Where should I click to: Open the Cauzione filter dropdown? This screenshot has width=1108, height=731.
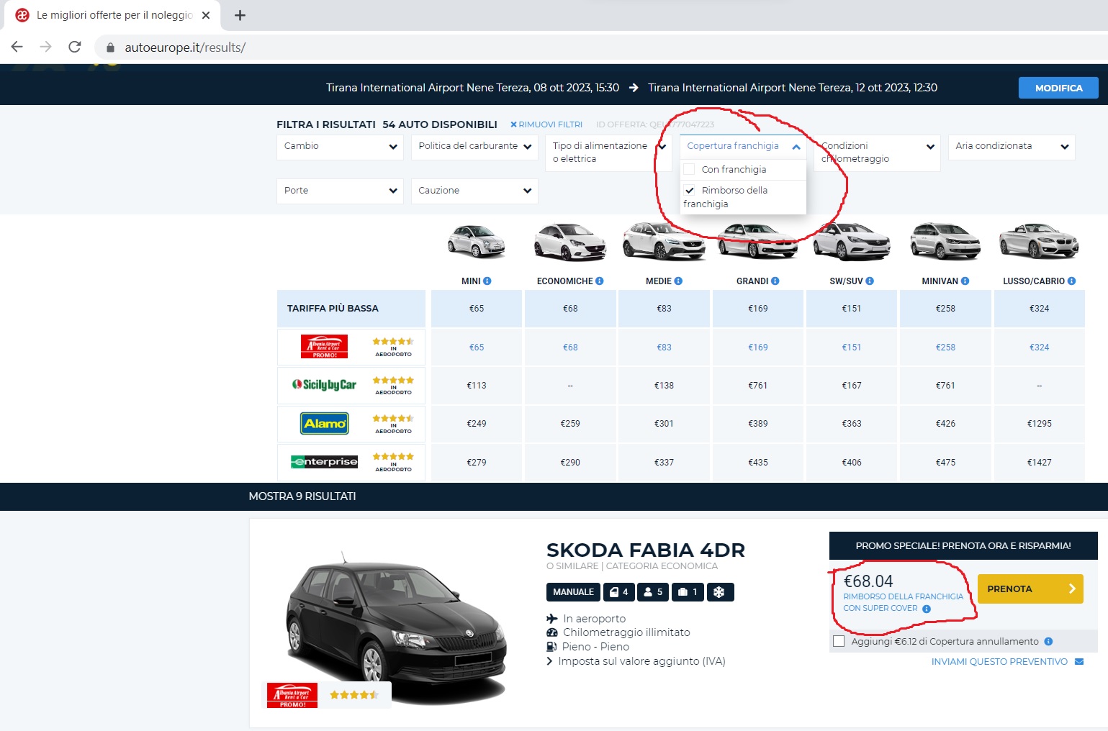[474, 191]
